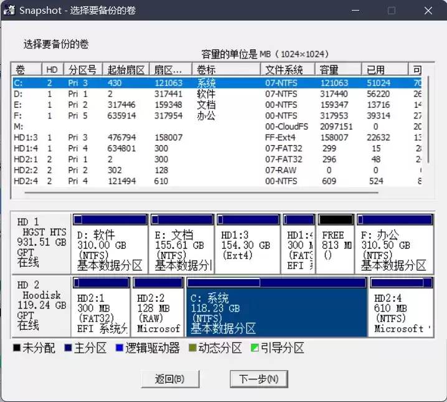
Task: Click the dark blue 主分区 legend swatch
Action: click(68, 348)
